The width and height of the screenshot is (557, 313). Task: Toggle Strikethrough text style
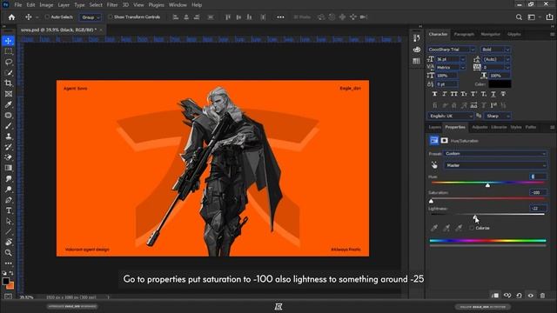pos(503,94)
